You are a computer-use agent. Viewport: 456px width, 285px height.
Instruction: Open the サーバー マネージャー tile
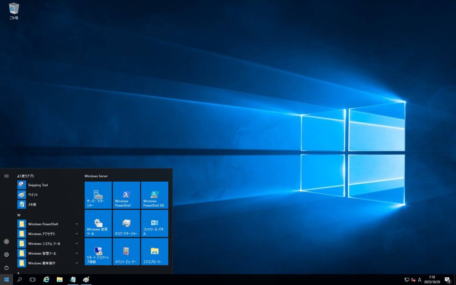click(x=98, y=195)
